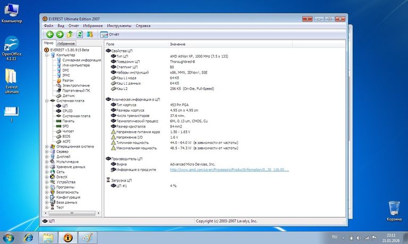This screenshot has height=244, width=408.
Task: Click the Windows Start button
Action: (x=8, y=238)
